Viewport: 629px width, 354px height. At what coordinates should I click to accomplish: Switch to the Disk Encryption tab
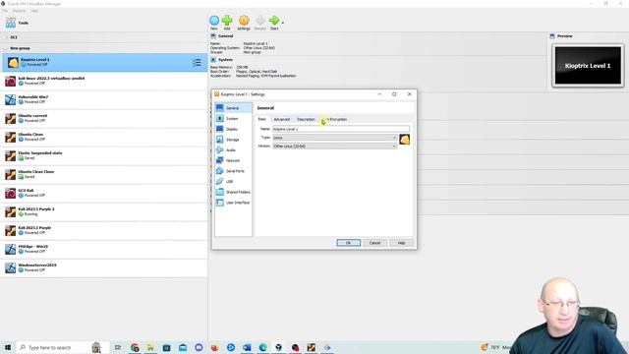[335, 119]
